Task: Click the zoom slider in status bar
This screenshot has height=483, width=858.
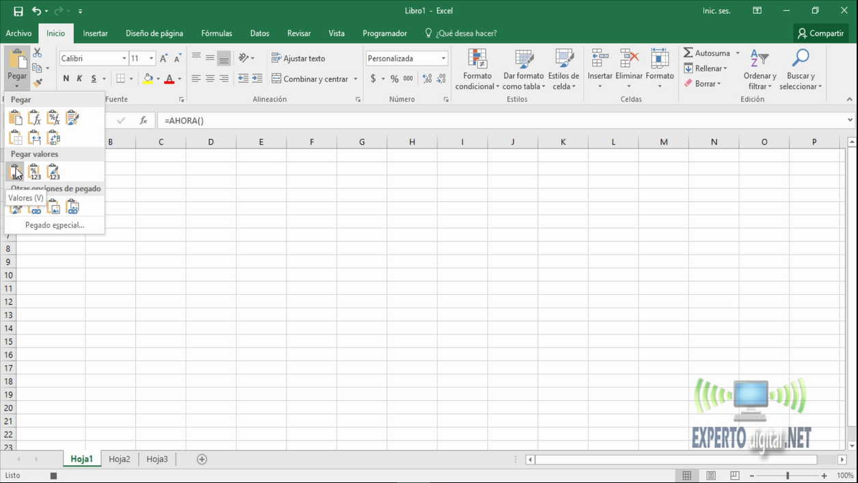Action: (x=788, y=475)
